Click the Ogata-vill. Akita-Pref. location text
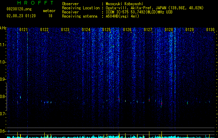This screenshot has width=218, height=138. (155, 8)
